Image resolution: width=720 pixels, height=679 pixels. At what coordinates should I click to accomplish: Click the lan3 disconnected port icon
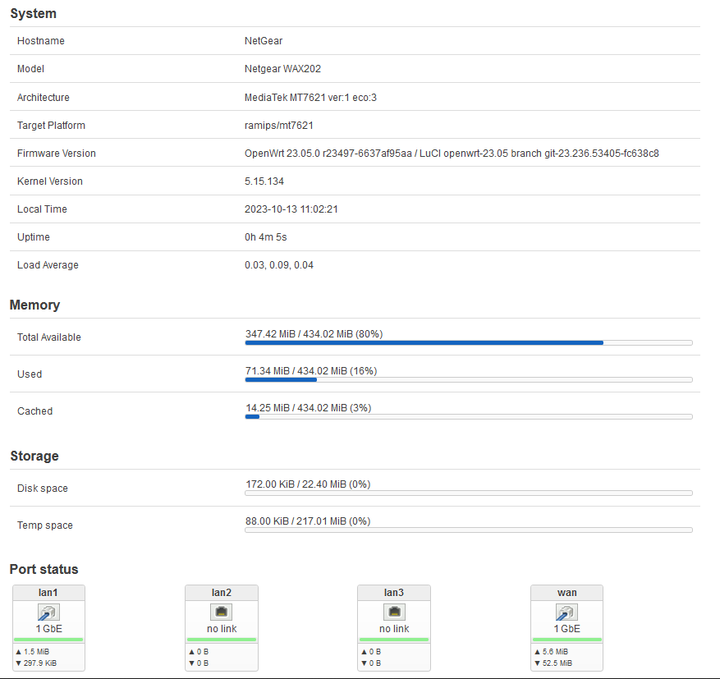coord(394,612)
